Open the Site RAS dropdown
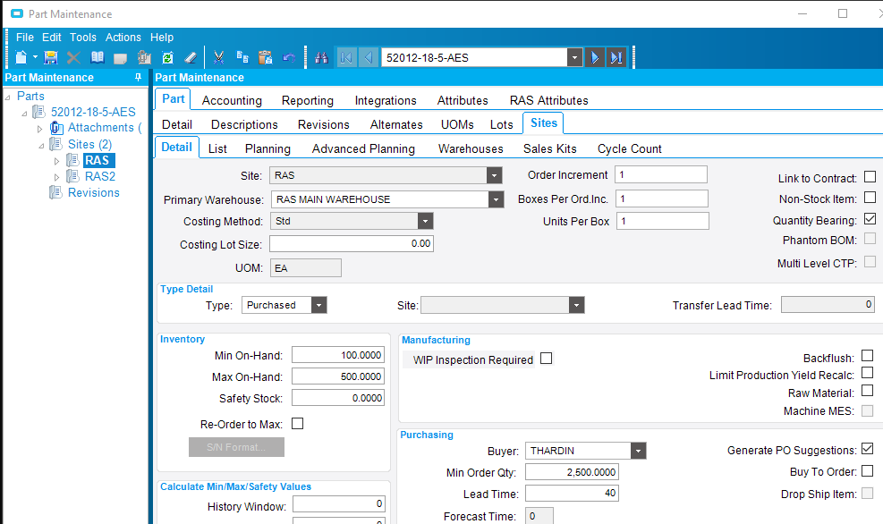Screen dimensions: 883x524 [x=494, y=175]
